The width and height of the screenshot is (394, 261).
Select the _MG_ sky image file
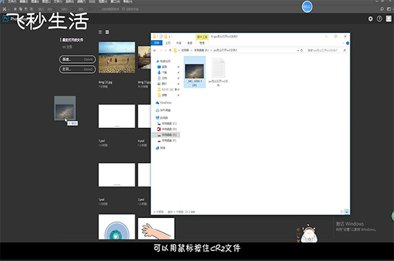coord(194,72)
